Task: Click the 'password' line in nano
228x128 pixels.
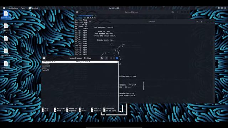Action: [46, 64]
